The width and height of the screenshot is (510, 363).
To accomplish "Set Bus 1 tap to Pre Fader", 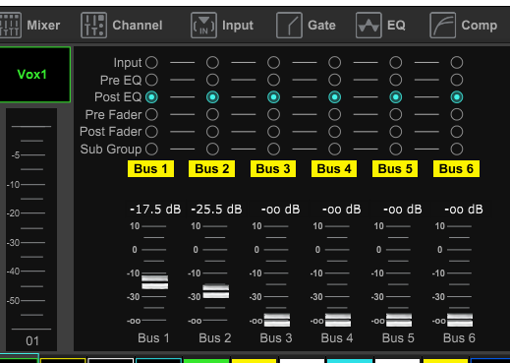I will click(x=151, y=114).
